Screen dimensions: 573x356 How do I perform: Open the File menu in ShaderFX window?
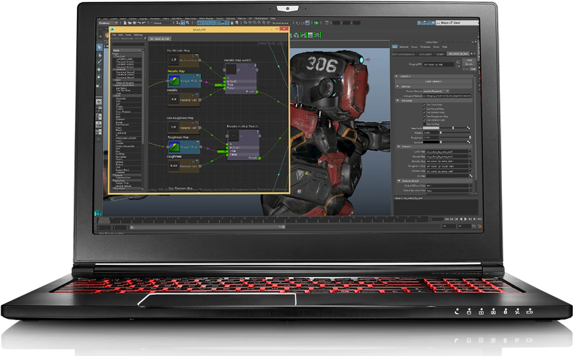[x=114, y=35]
